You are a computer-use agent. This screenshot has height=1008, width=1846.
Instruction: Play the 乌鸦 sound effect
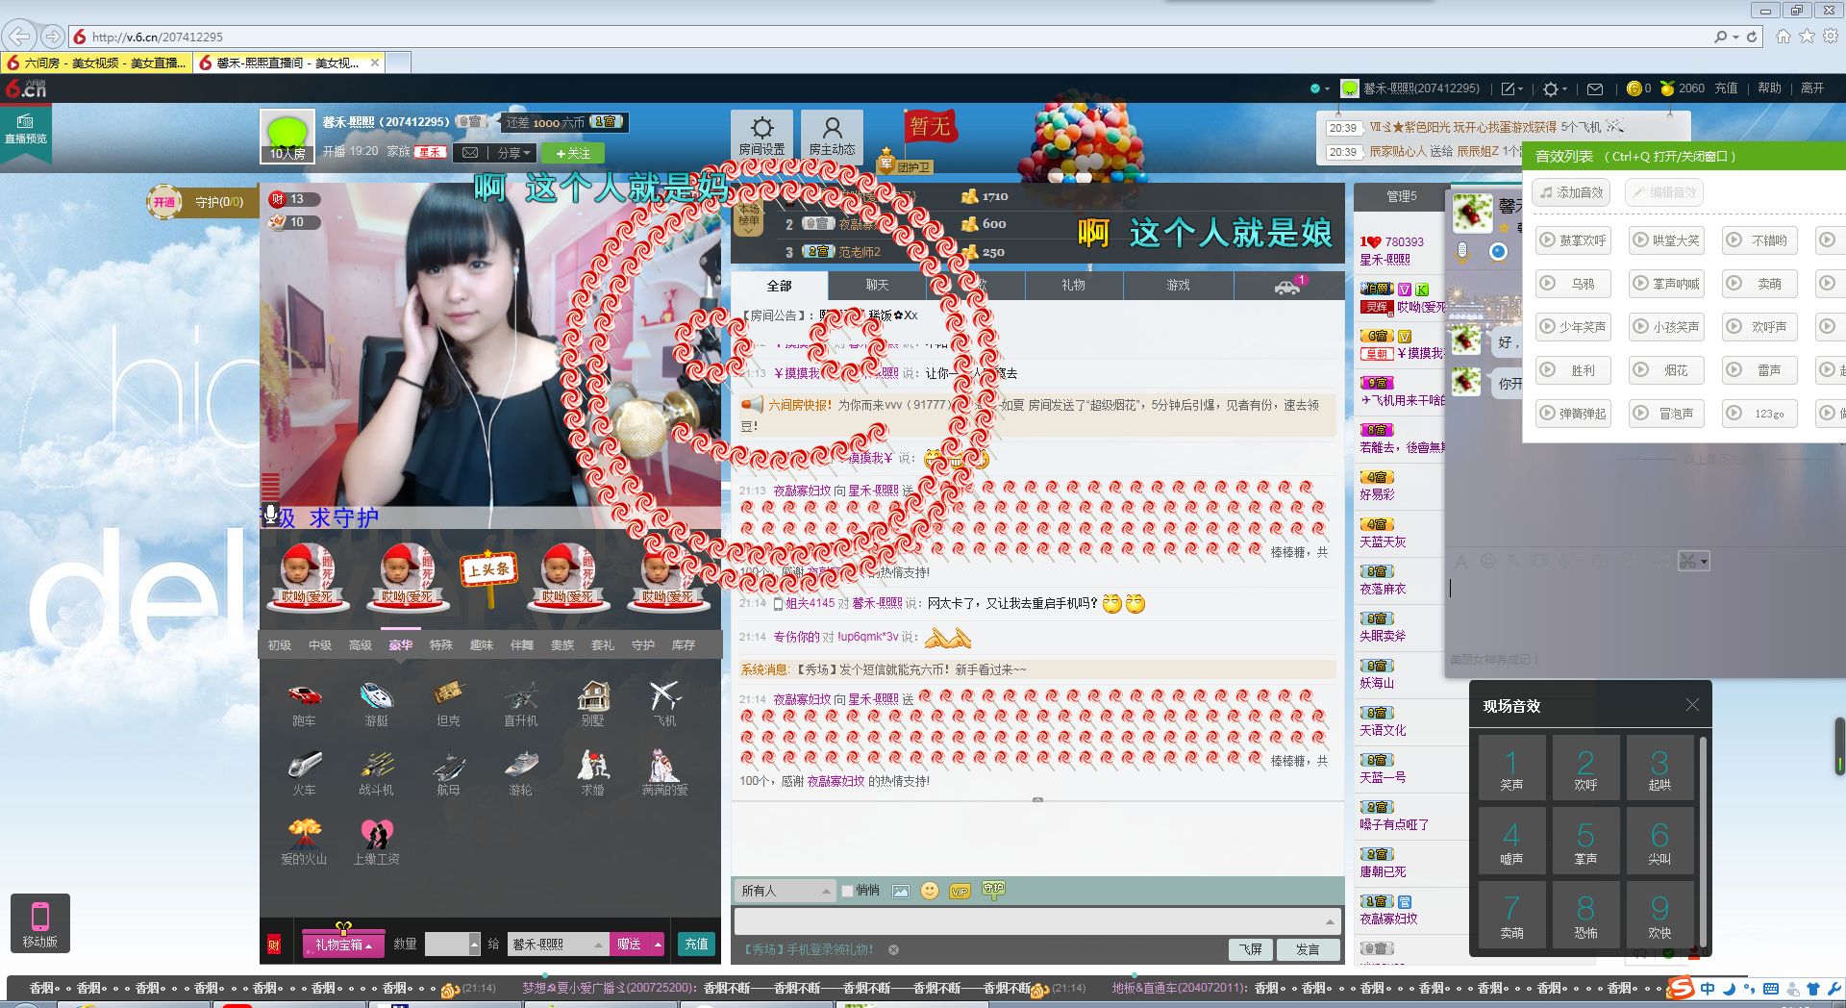1574,284
